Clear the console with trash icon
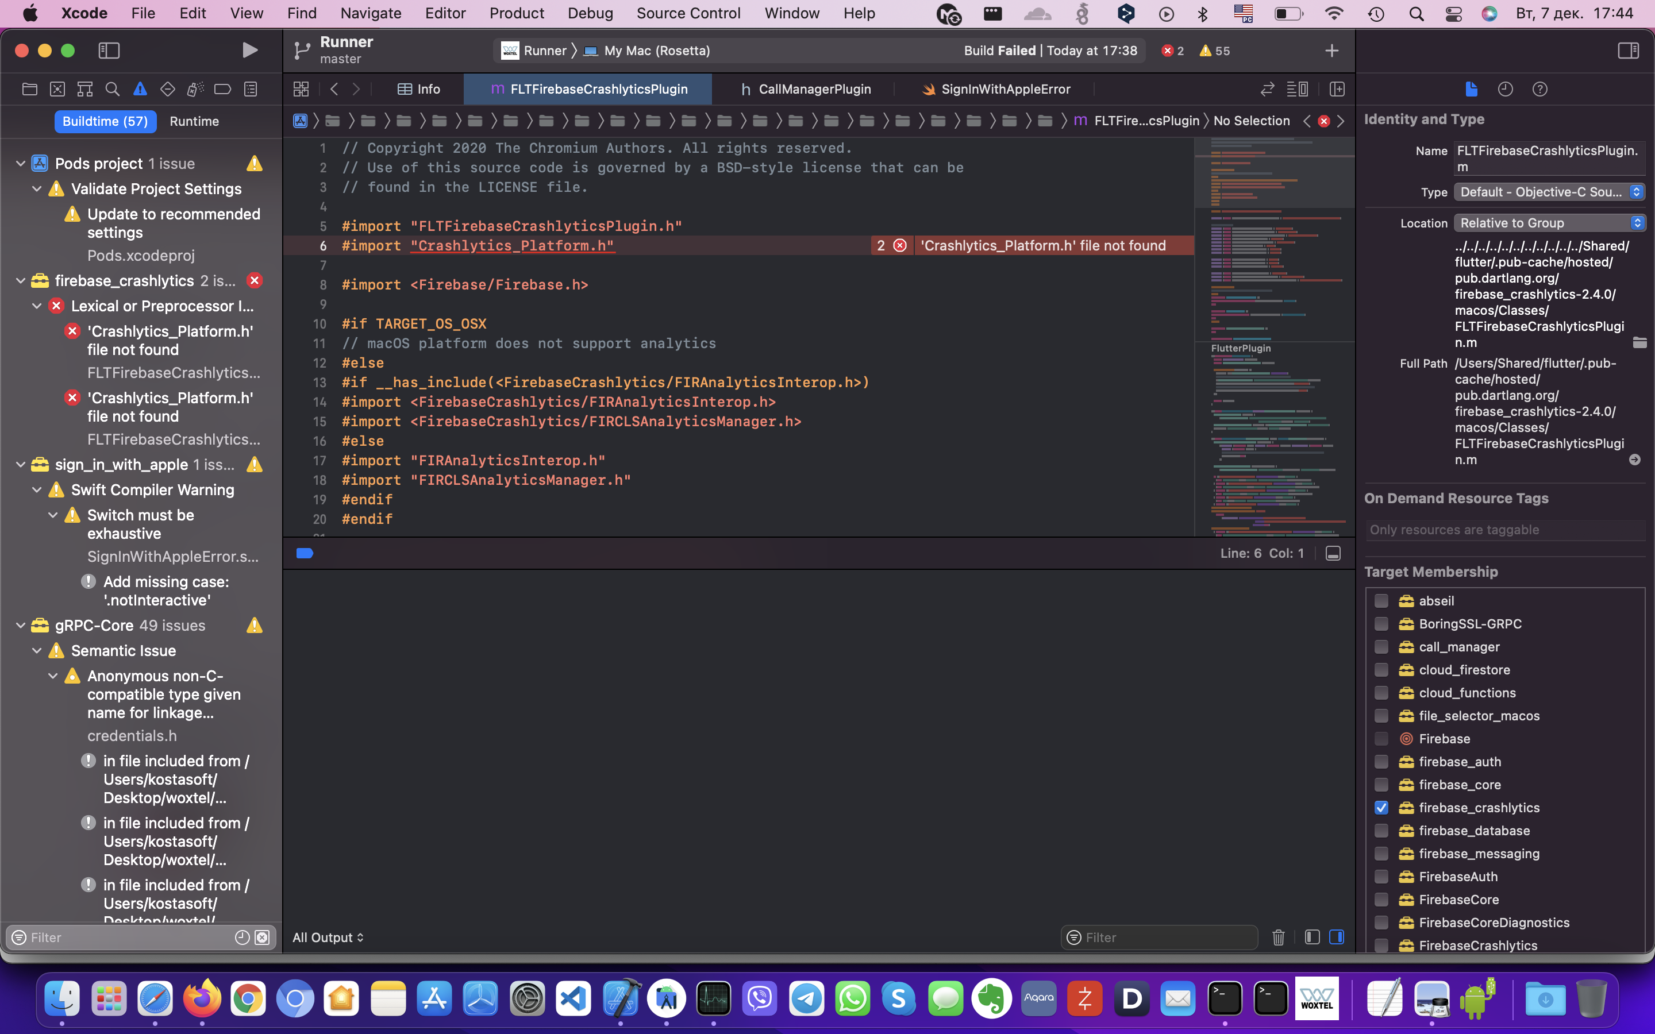Image resolution: width=1655 pixels, height=1034 pixels. pyautogui.click(x=1278, y=937)
